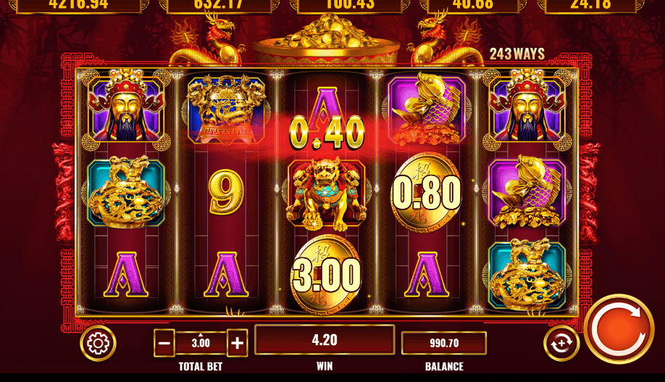Click the 990.70 balance display
Image resolution: width=665 pixels, height=382 pixels.
444,343
